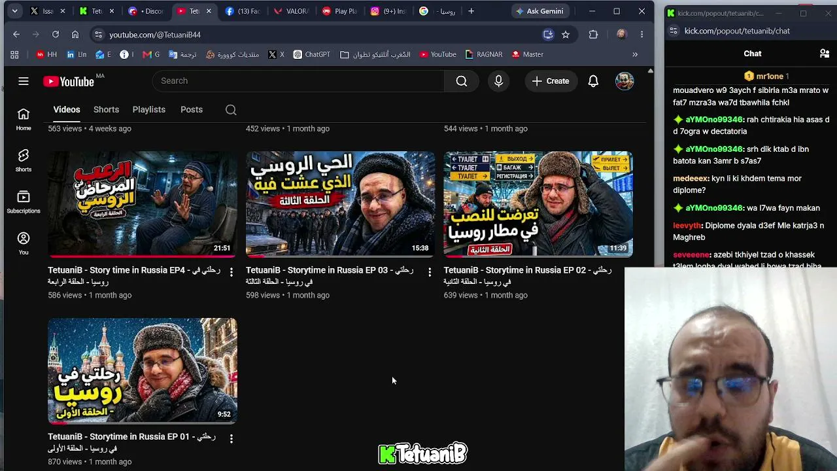The height and width of the screenshot is (471, 837).
Task: Go to Home in YouTube sidebar
Action: [x=24, y=120]
